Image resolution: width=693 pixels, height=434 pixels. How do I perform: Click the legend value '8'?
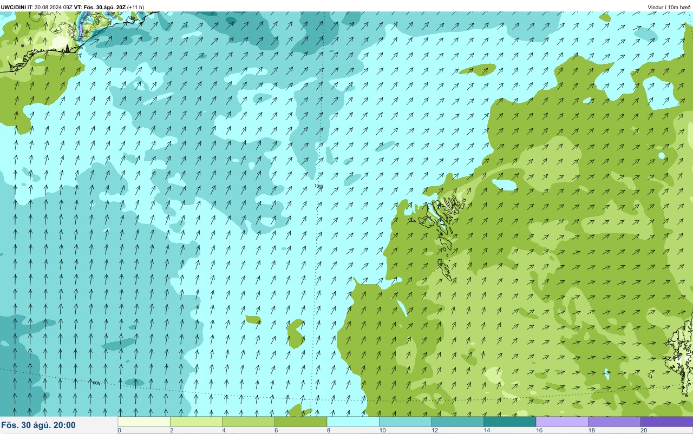(328, 430)
